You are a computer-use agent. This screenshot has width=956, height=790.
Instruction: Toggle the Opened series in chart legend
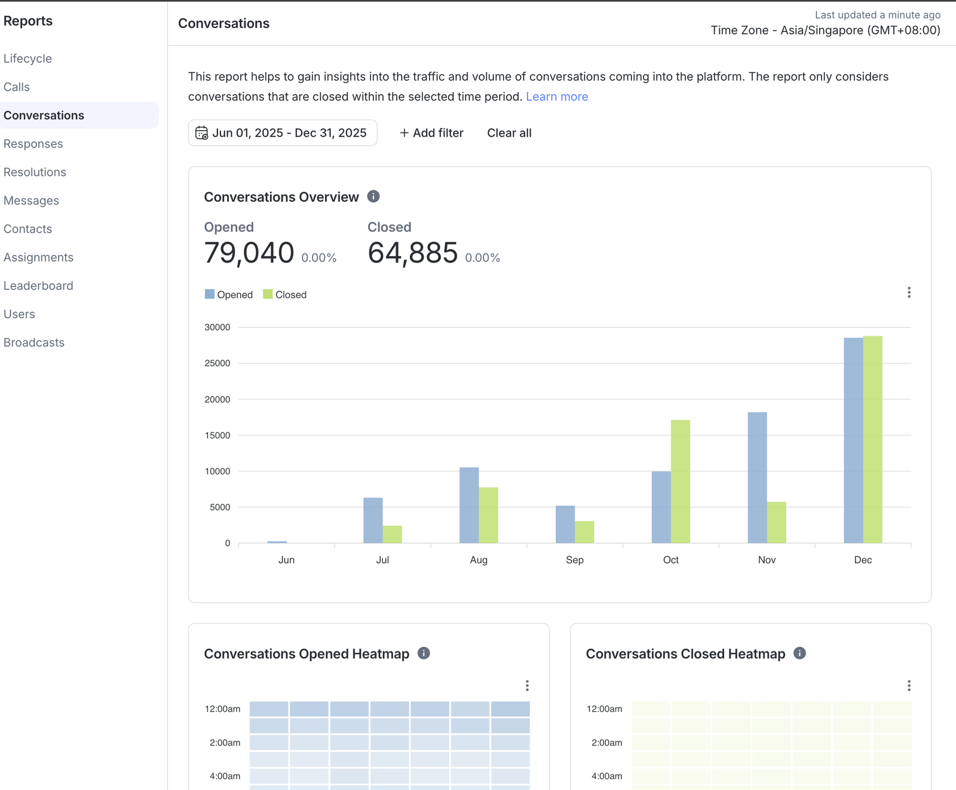click(x=229, y=294)
